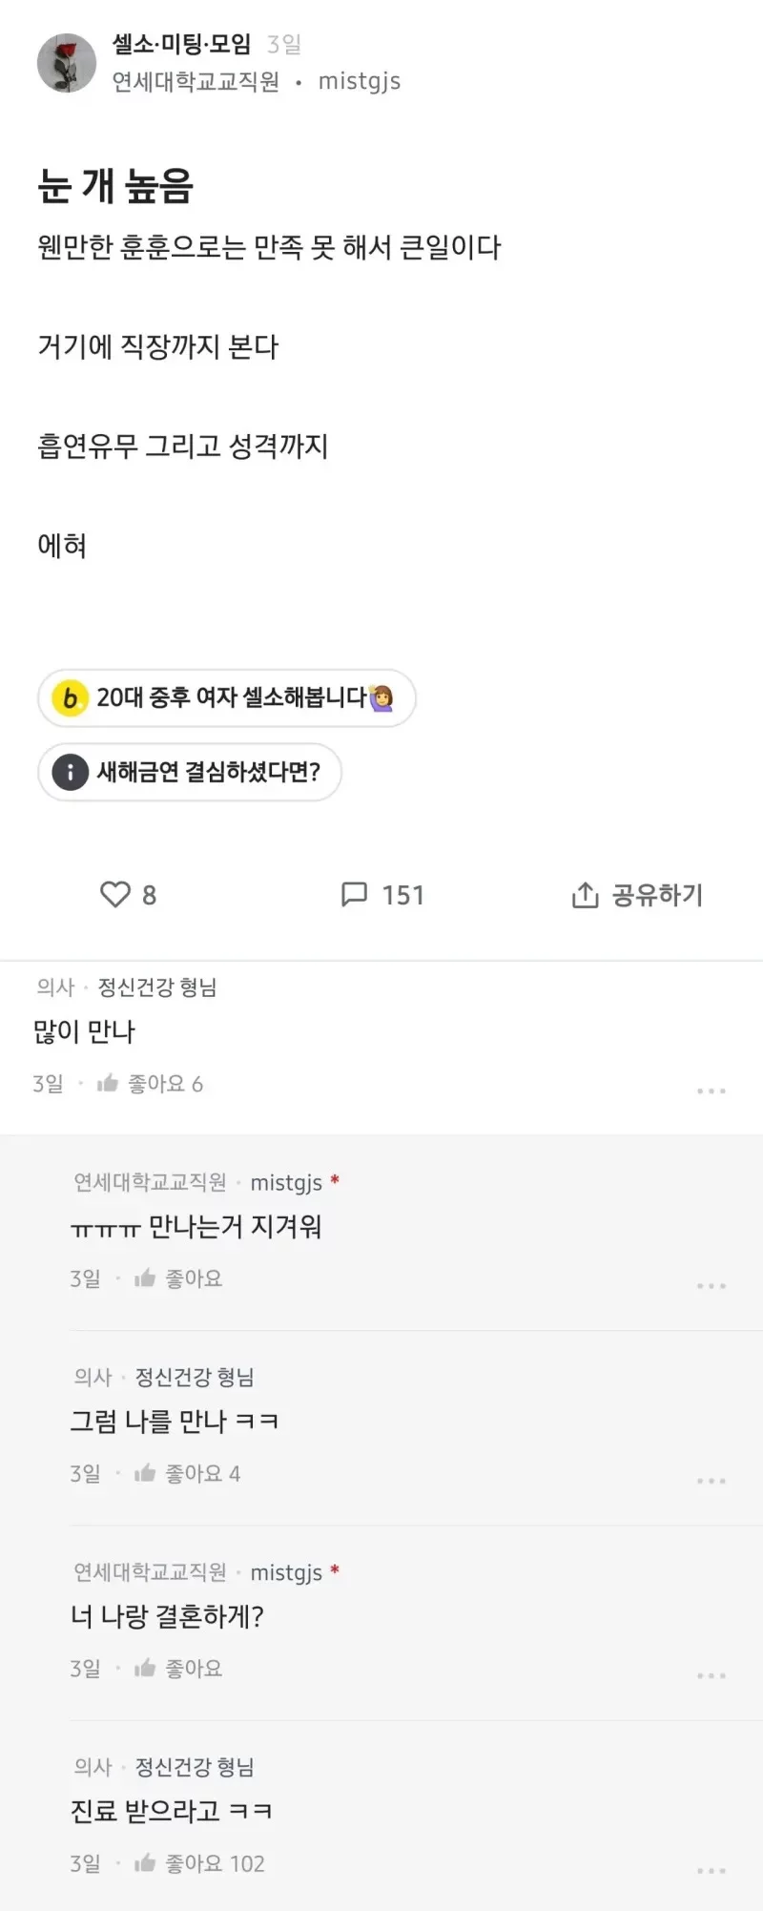Open the 셀소·미팅·모임 board category

(x=181, y=44)
